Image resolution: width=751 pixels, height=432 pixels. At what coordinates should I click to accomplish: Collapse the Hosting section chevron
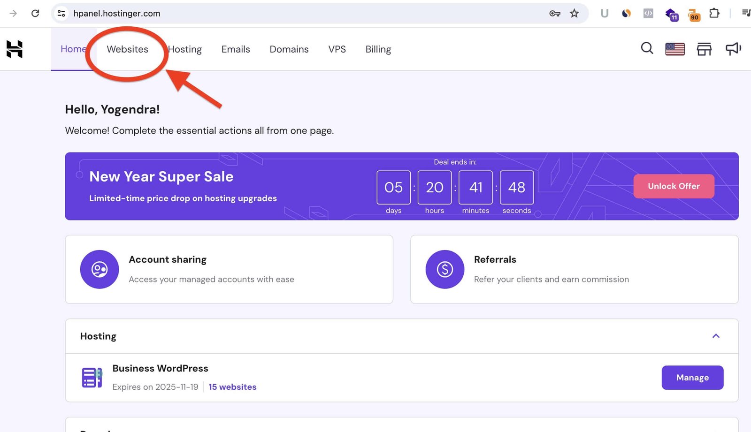click(716, 336)
